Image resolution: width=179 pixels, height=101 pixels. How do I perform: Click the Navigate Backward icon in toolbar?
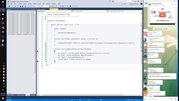click(9, 6)
